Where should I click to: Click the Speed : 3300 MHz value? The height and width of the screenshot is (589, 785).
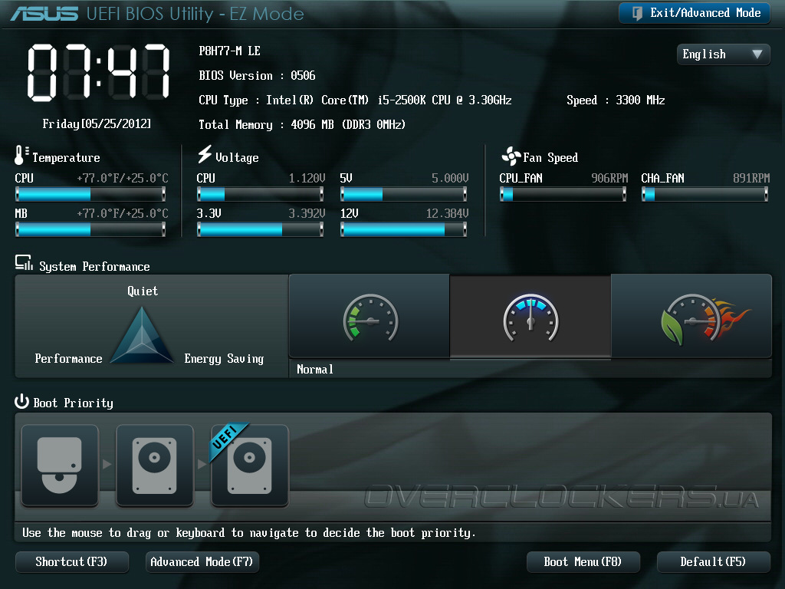click(616, 100)
